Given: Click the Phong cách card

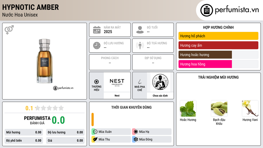Looking at the screenshot, I should [x=110, y=62].
